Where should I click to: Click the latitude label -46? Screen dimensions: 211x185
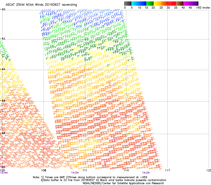(x=3, y=100)
